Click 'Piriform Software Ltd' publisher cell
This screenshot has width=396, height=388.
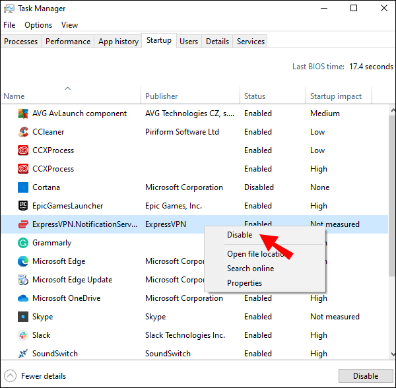(182, 132)
